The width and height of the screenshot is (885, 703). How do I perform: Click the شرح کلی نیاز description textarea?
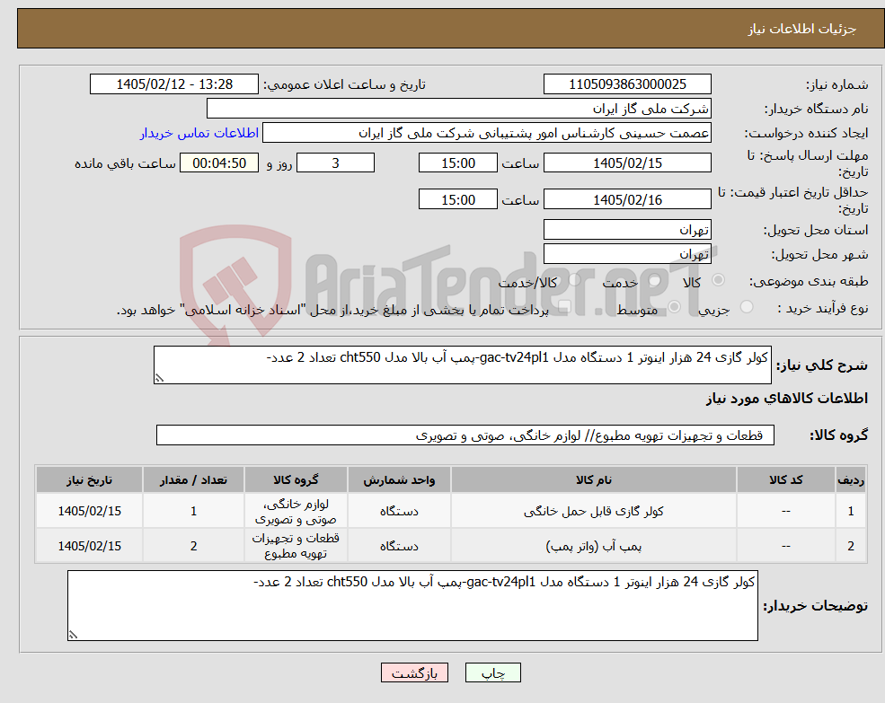tap(462, 365)
